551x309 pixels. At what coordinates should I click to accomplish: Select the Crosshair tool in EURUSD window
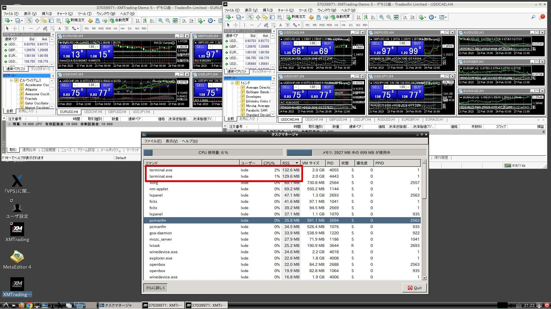(x=15, y=28)
